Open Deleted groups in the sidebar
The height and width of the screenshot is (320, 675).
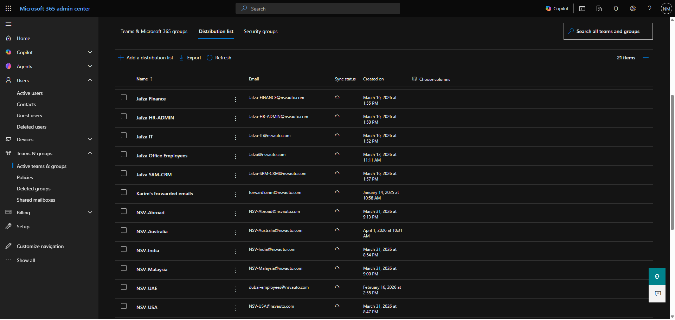(x=34, y=189)
